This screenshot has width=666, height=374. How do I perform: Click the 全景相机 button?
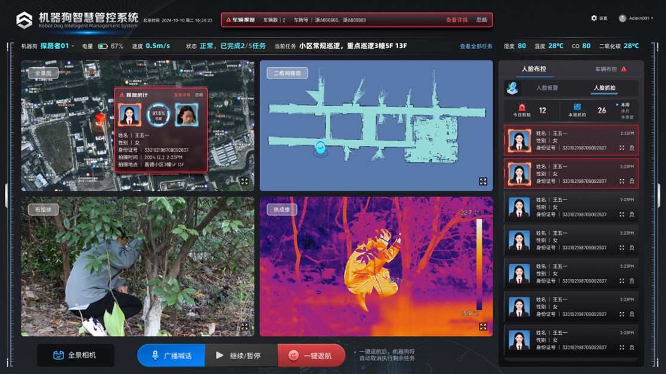[76, 355]
